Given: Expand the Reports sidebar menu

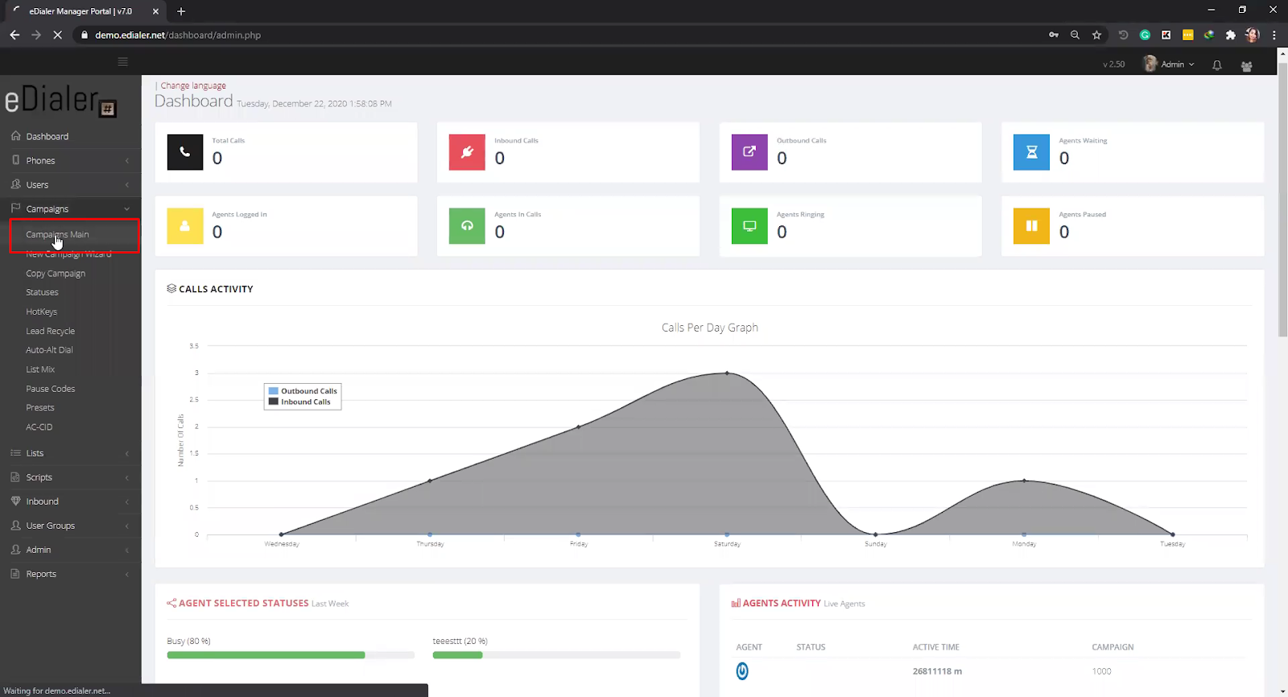Looking at the screenshot, I should coord(71,574).
